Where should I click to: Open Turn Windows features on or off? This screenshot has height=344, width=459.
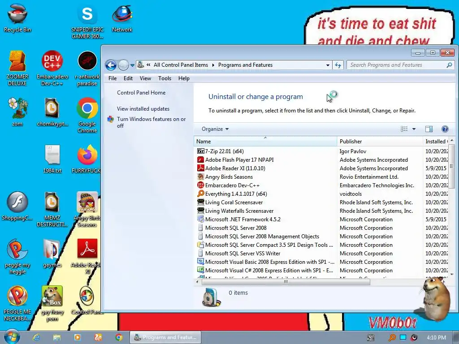[151, 122]
